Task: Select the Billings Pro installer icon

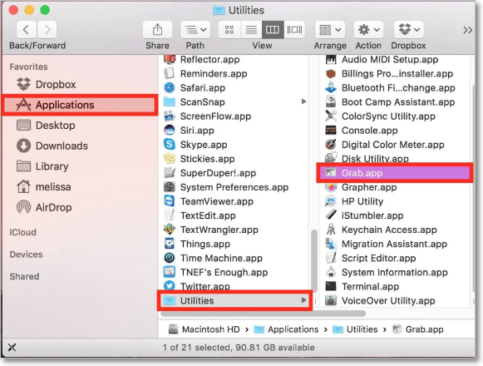Action: [331, 73]
